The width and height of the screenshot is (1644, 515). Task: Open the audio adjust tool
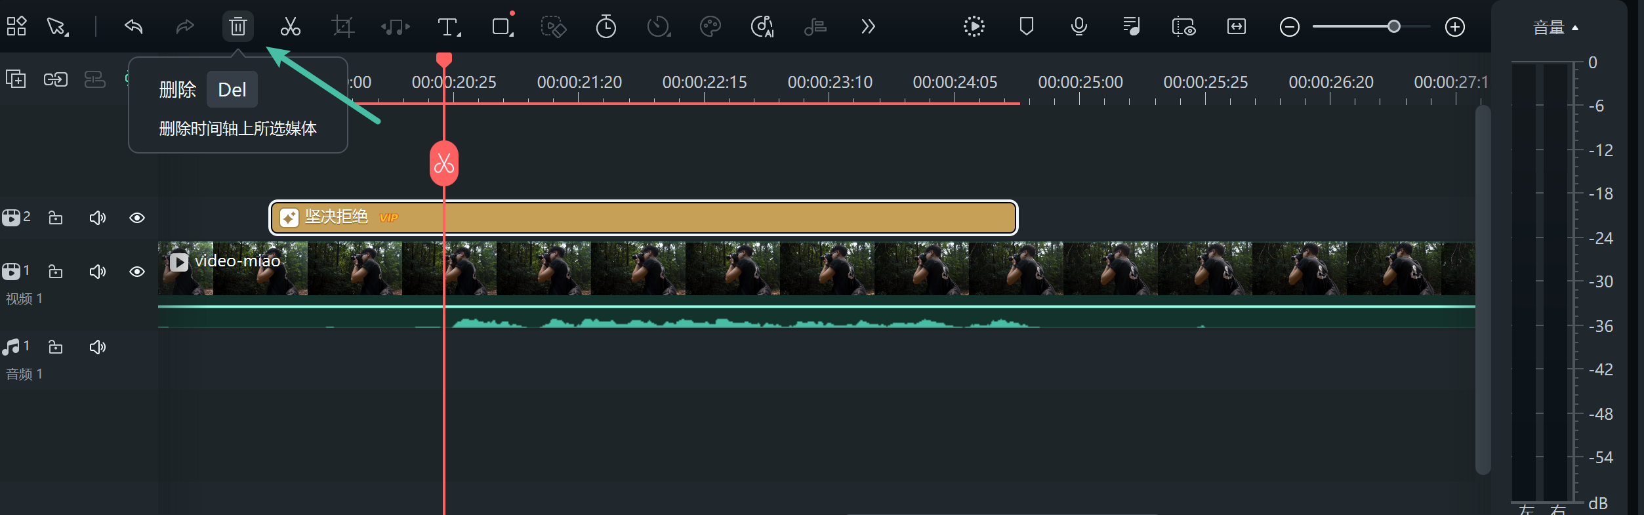point(815,26)
